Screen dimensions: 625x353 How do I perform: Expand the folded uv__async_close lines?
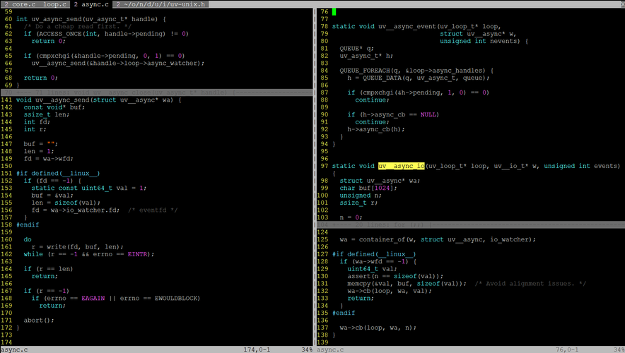pos(156,92)
